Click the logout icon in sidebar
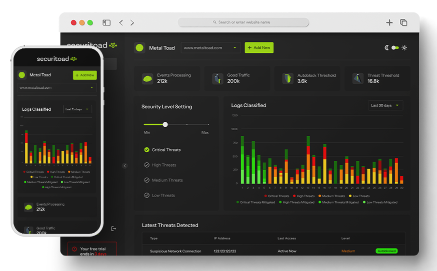 tap(113, 229)
